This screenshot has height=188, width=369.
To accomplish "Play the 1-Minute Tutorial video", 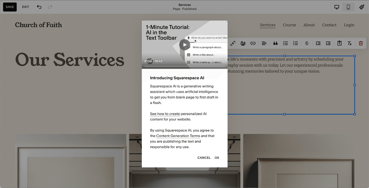I will pyautogui.click(x=184, y=45).
